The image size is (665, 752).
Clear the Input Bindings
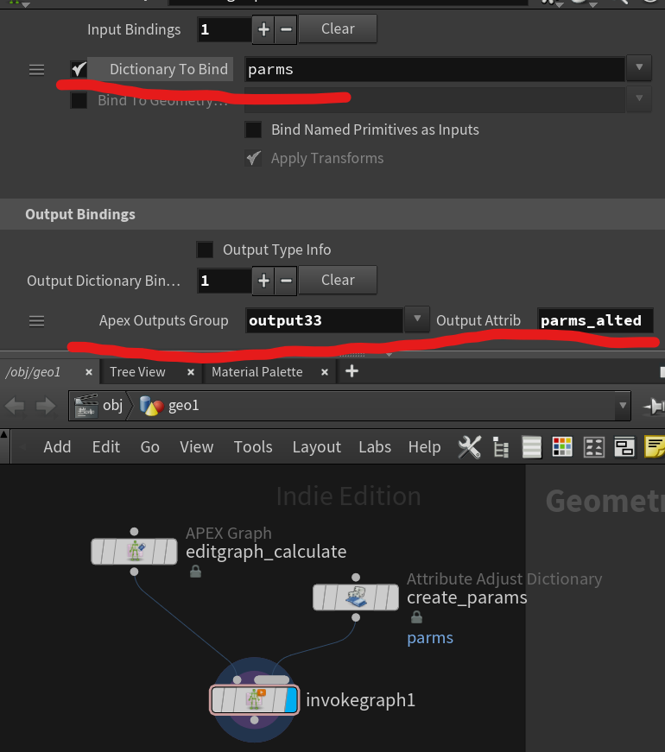pyautogui.click(x=338, y=29)
